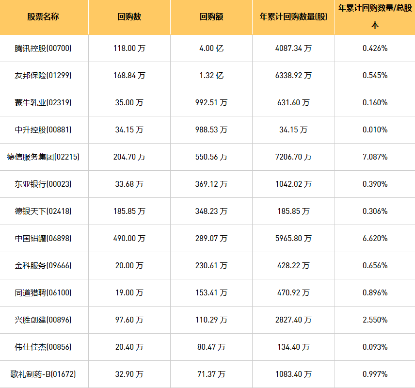
Task: Click the 369.12 万 buyback amount cell
Action: click(x=211, y=184)
